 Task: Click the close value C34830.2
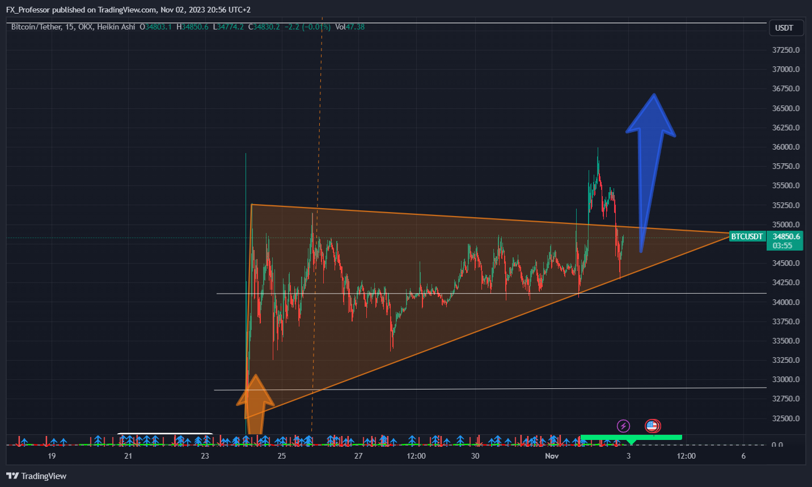coord(264,27)
